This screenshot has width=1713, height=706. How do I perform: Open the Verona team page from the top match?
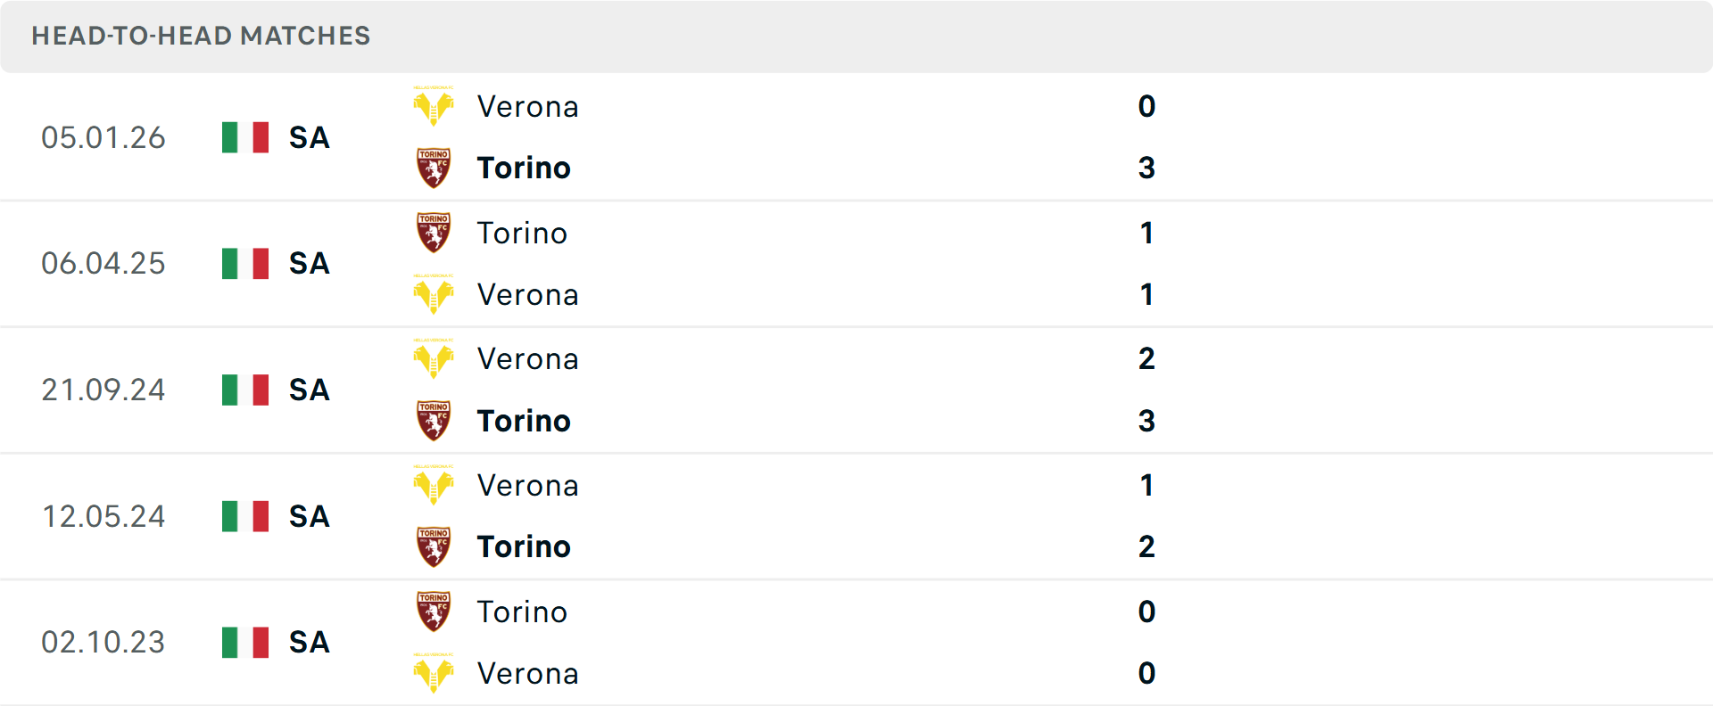tap(528, 106)
